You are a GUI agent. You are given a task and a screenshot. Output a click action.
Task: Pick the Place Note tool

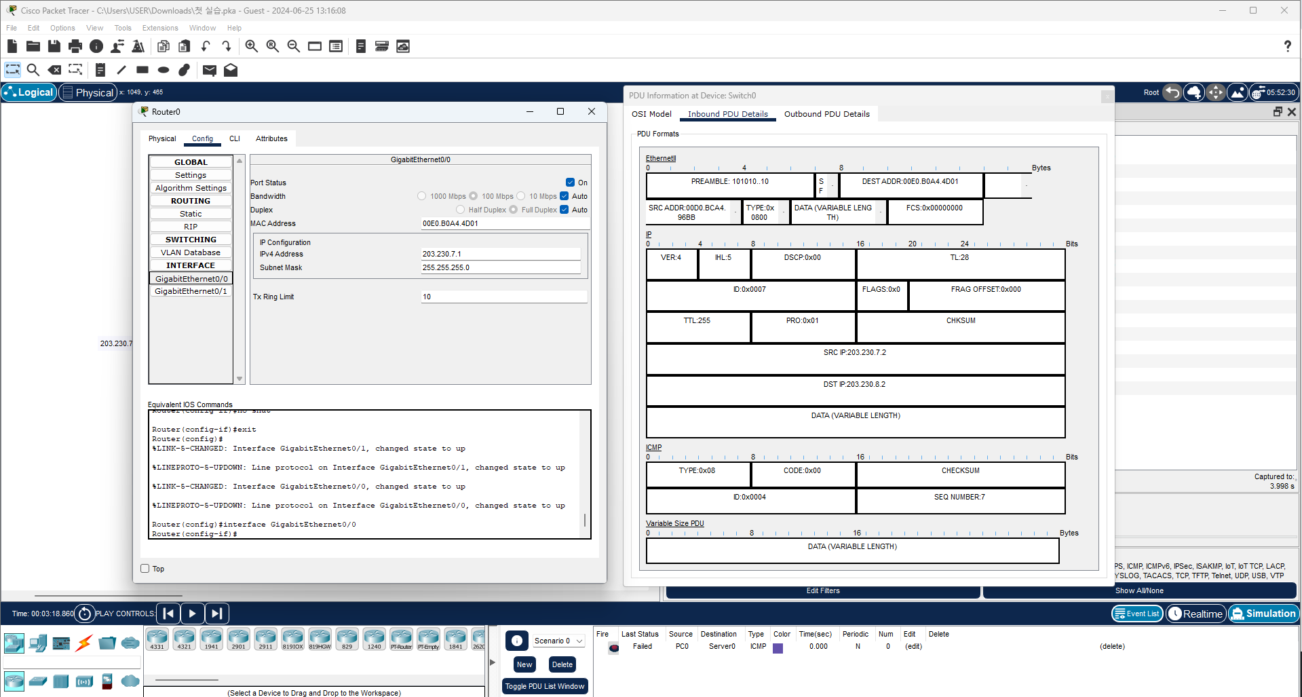pos(100,70)
